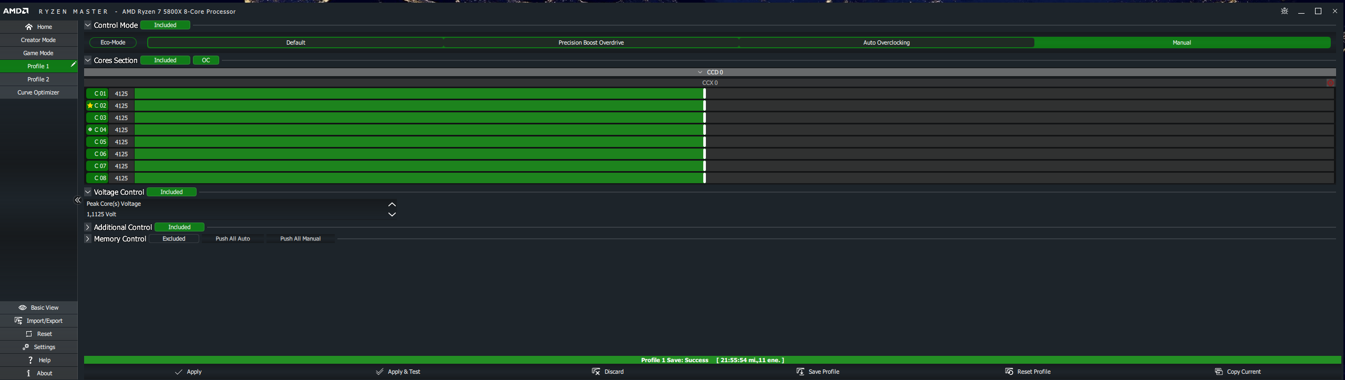This screenshot has height=380, width=1345.
Task: Click Push All Manual button
Action: (x=300, y=239)
